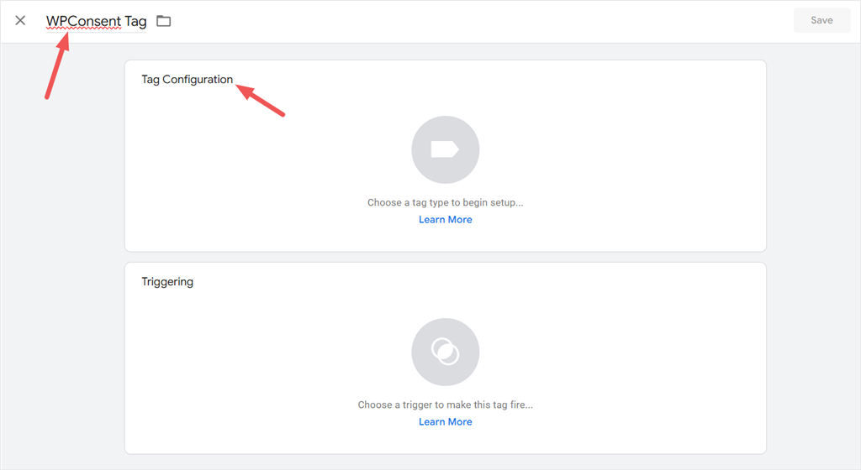Click the Triggering heading
The width and height of the screenshot is (861, 470).
(167, 281)
